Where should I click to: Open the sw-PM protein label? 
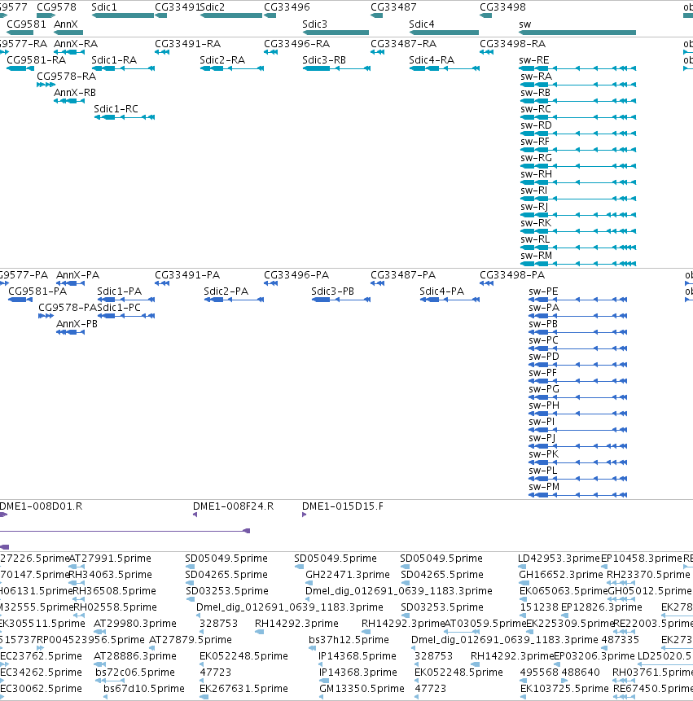pyautogui.click(x=544, y=486)
